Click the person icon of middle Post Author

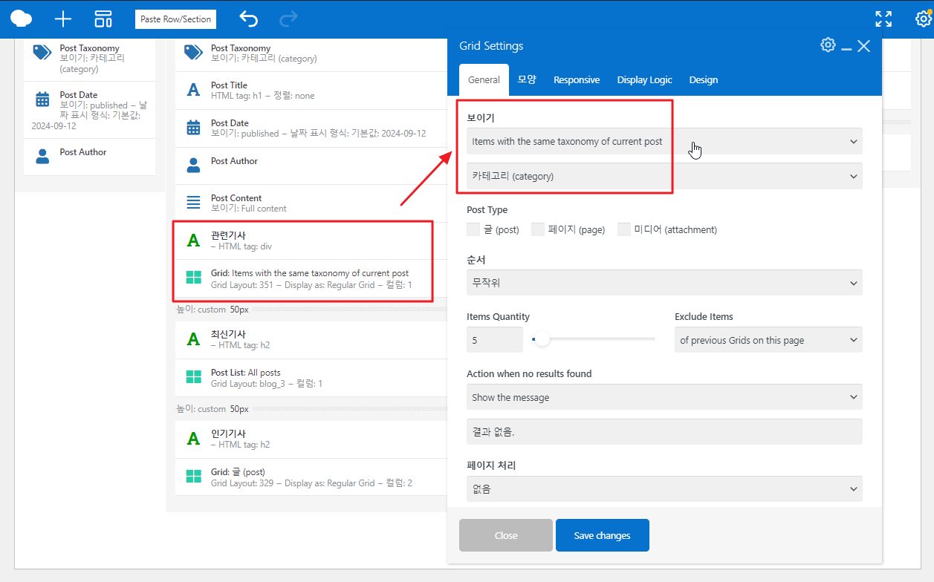click(193, 165)
